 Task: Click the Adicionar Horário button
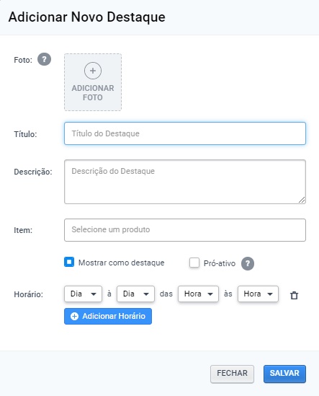[x=108, y=316]
